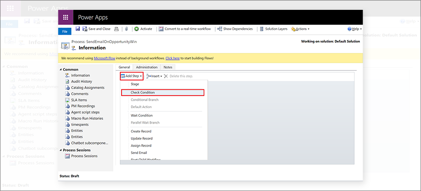
Task: Follow the Click here link in banner
Action: (173, 58)
